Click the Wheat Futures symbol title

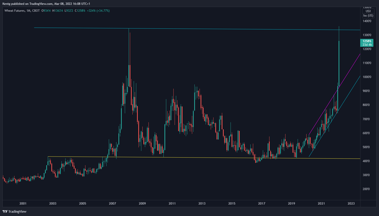[15, 11]
